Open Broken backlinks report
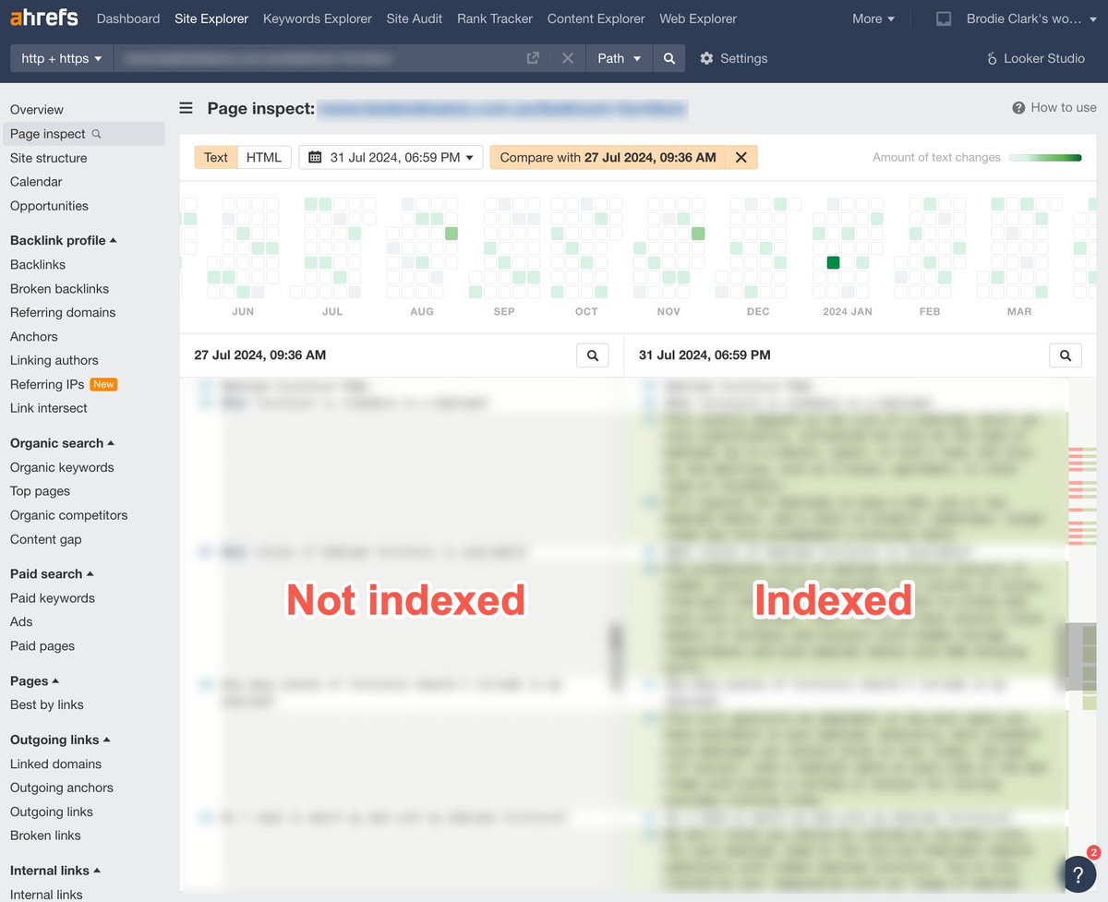1108x902 pixels. [59, 289]
